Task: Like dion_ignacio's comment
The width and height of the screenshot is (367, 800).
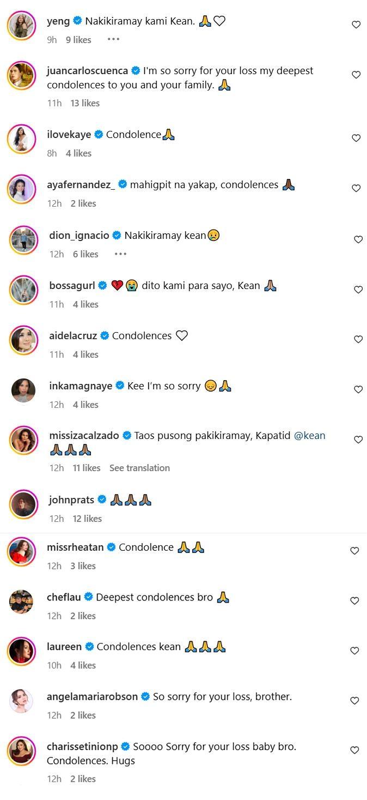Action: coord(358,239)
